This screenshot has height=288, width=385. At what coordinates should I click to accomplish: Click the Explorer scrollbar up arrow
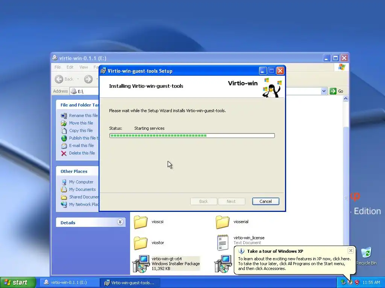pyautogui.click(x=346, y=99)
